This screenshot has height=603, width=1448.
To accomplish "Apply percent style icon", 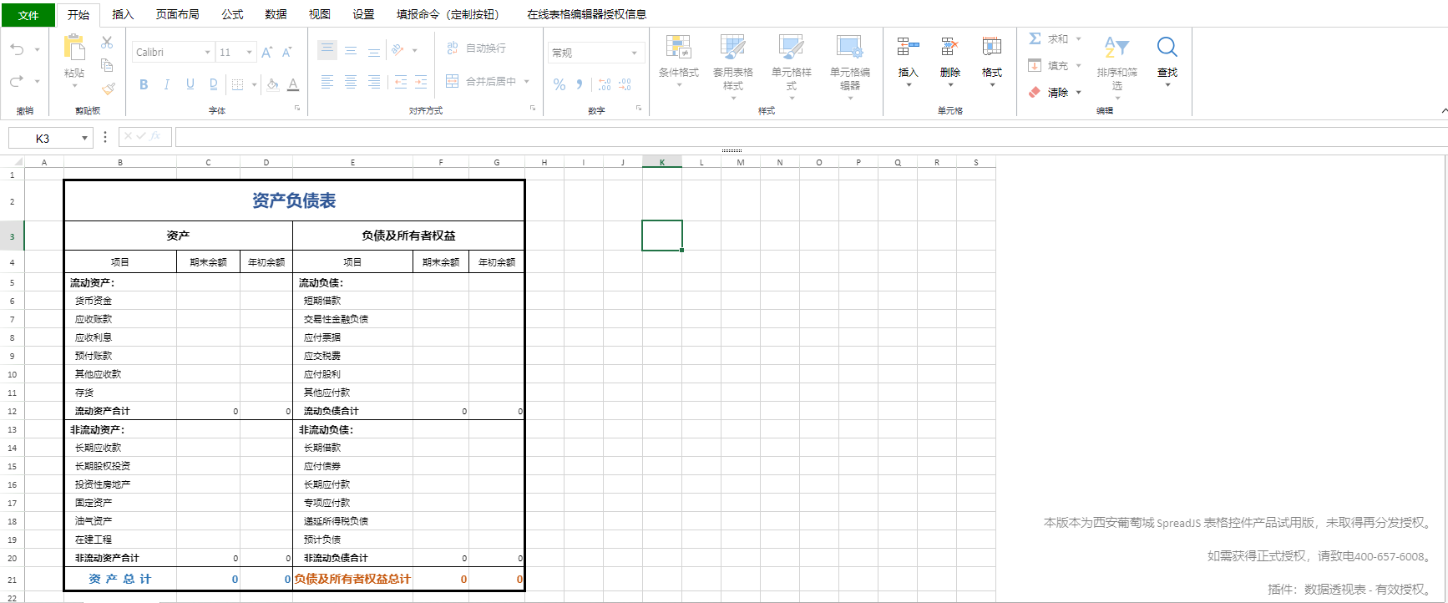I will tap(559, 84).
